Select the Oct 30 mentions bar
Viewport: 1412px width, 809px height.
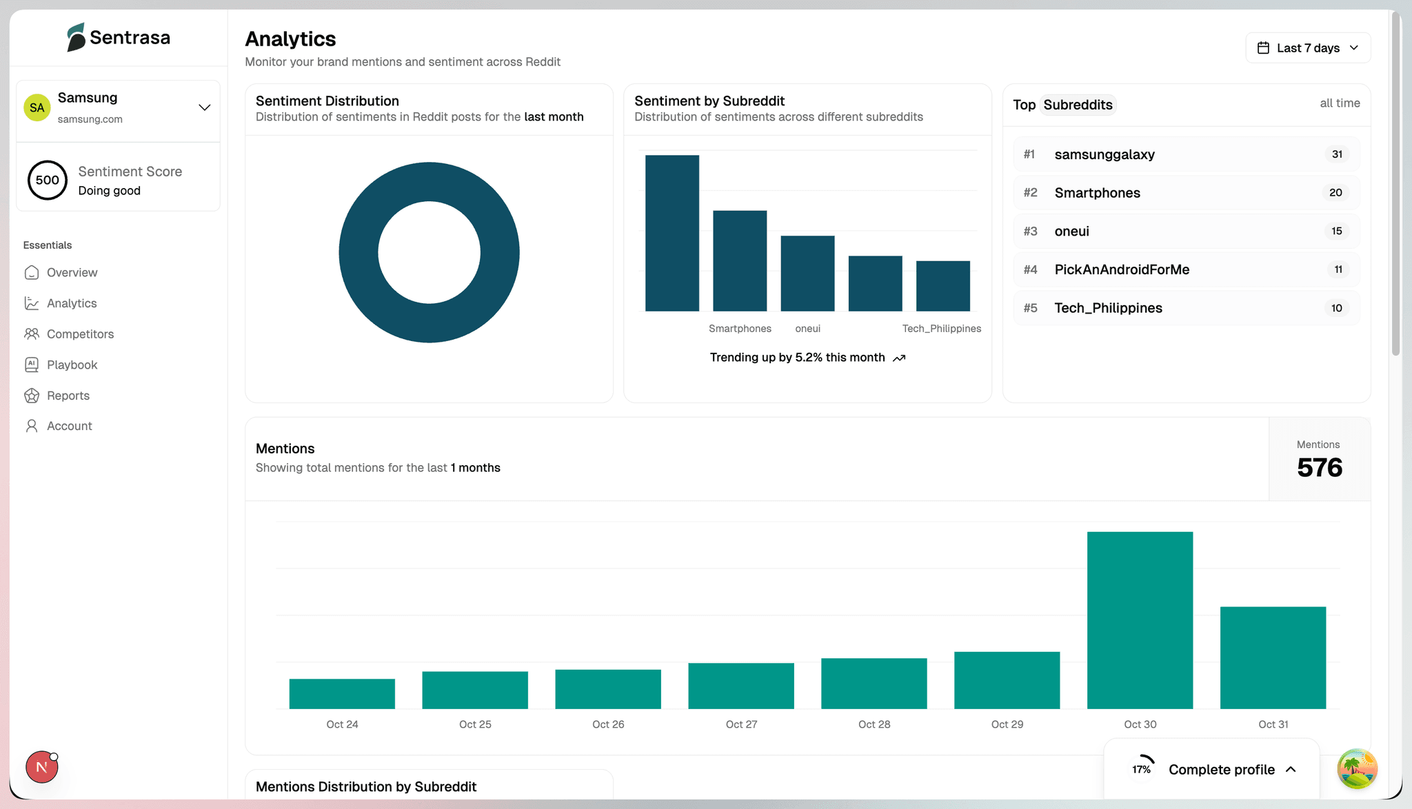(x=1139, y=619)
